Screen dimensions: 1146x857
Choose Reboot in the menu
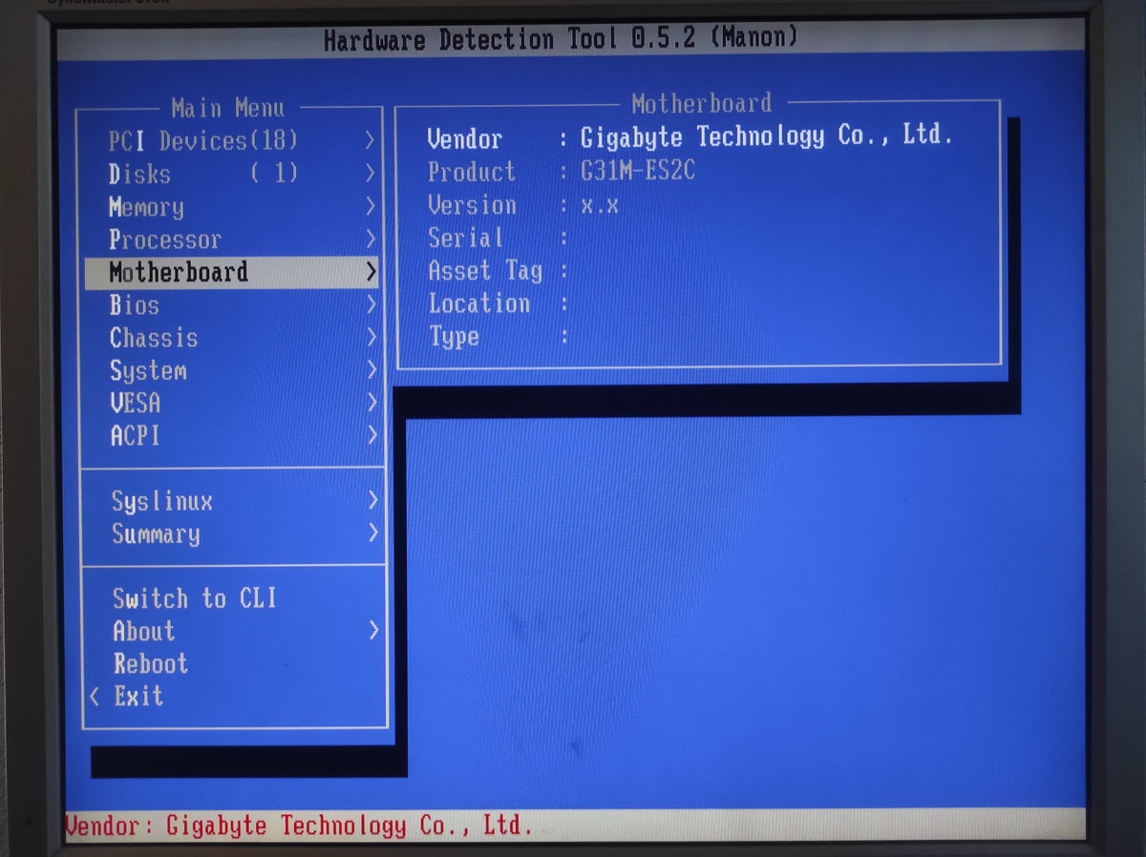(151, 663)
